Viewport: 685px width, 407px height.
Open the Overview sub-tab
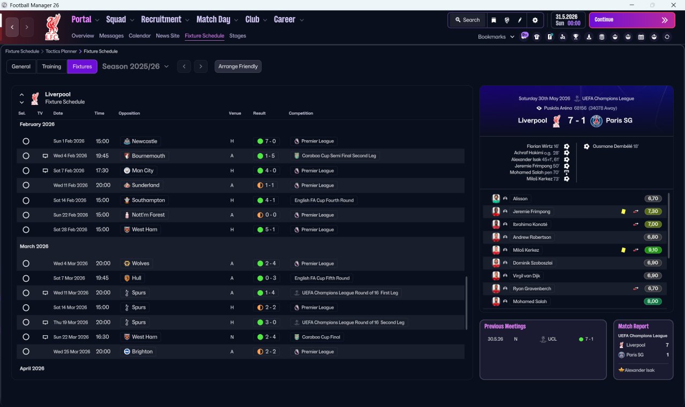pos(83,36)
